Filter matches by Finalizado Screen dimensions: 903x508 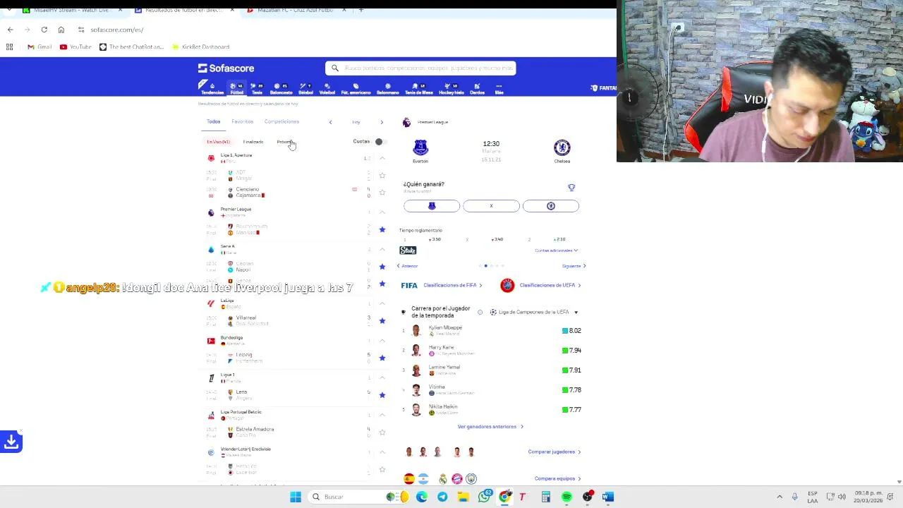253,142
